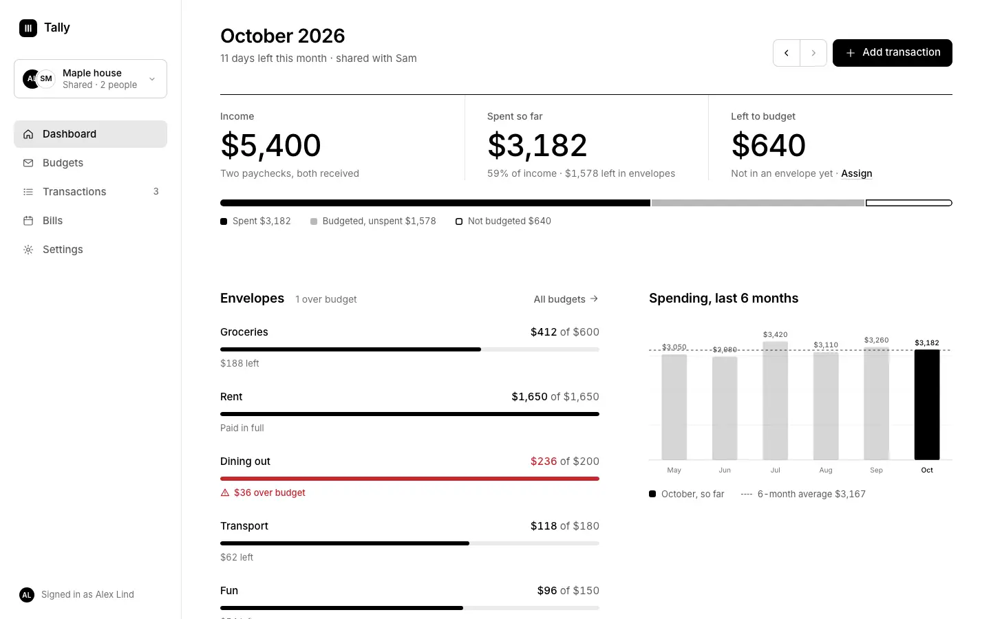Click the Budgeted, unspent $1,578 legend

coord(373,221)
